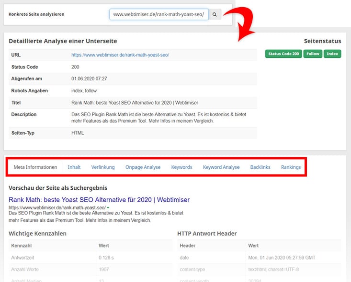Switch to the Rankings tab
351x282 pixels.
(291, 167)
